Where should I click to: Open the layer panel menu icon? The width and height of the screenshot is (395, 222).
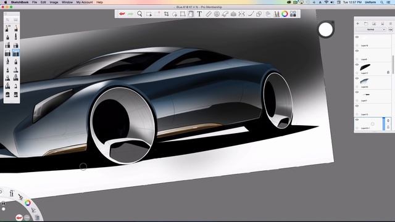coord(391,23)
